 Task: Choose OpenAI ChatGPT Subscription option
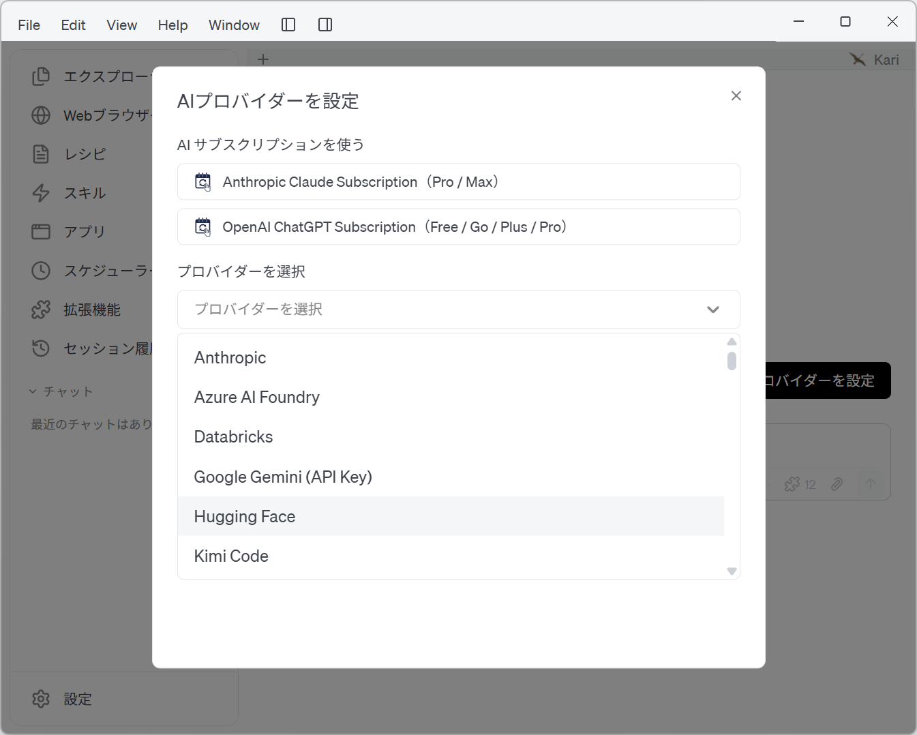point(458,226)
